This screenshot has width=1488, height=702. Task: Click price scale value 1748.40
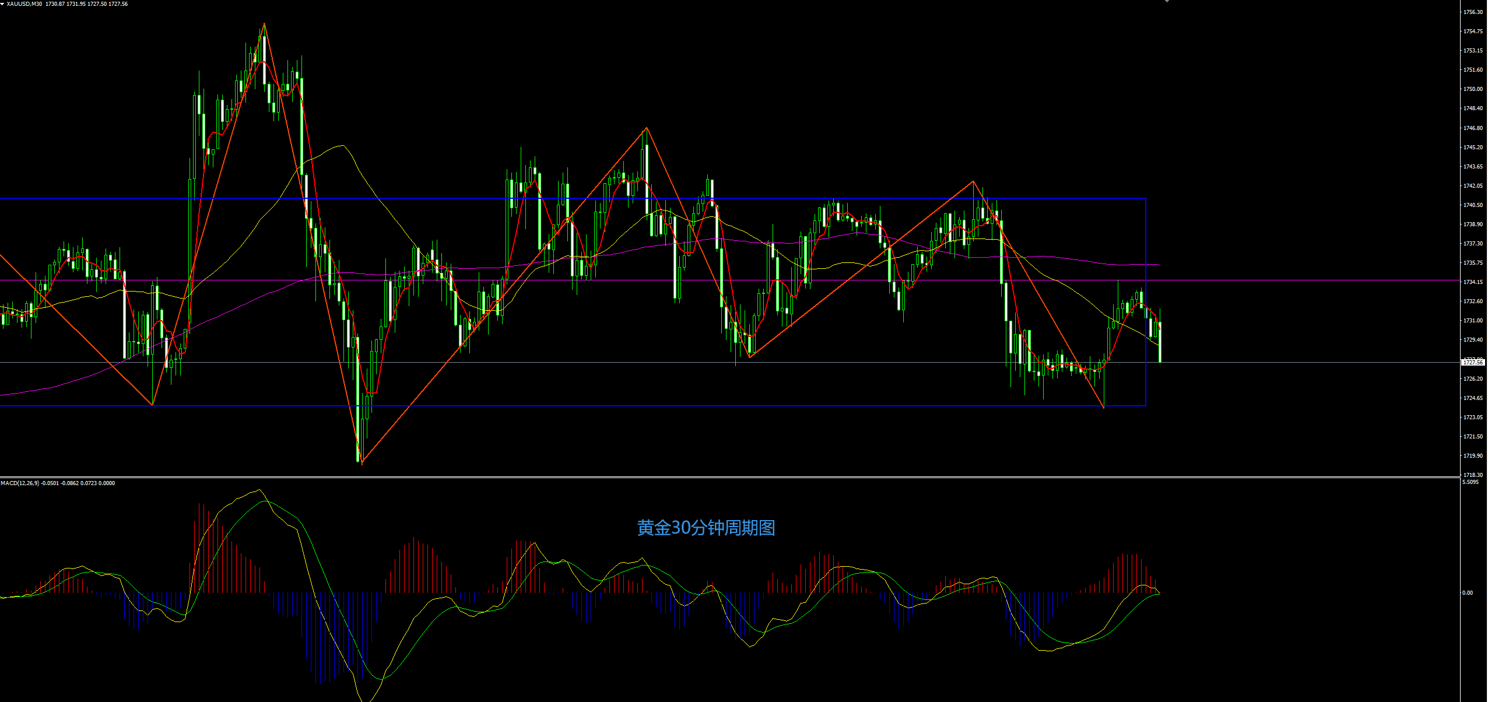point(1473,108)
